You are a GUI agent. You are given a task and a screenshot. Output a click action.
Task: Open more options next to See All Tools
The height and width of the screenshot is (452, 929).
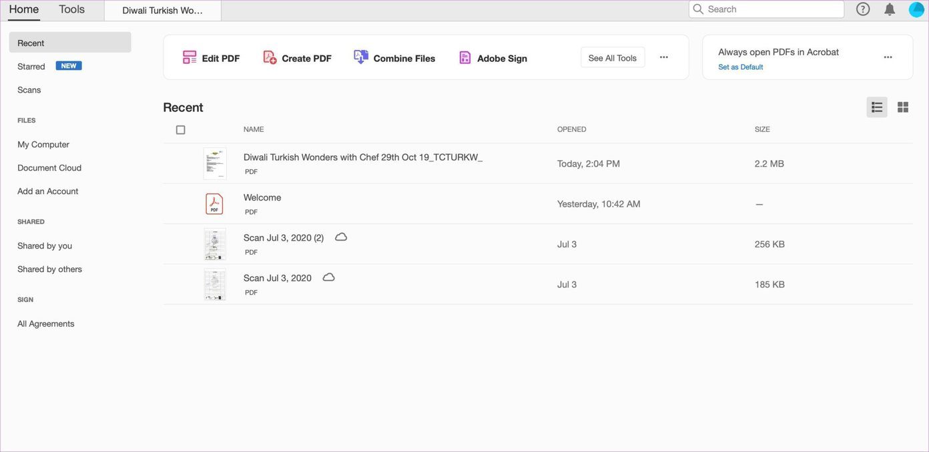pyautogui.click(x=664, y=57)
